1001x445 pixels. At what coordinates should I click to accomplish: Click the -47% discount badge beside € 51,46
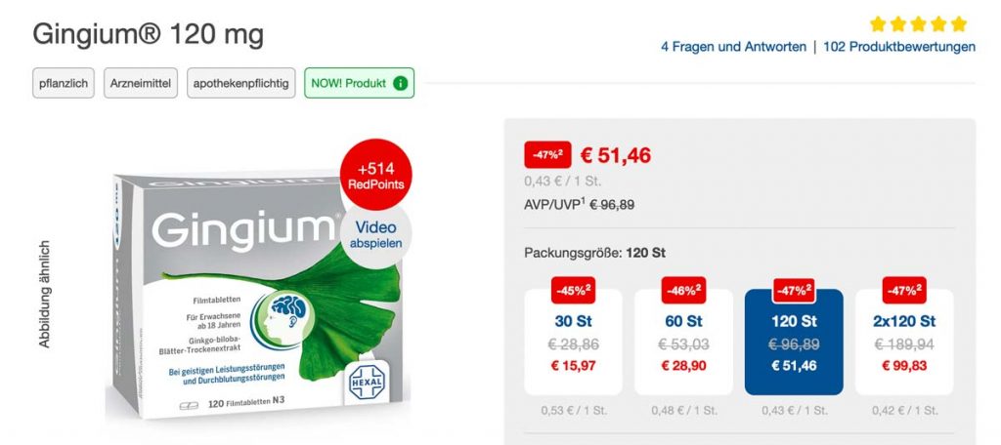point(547,155)
